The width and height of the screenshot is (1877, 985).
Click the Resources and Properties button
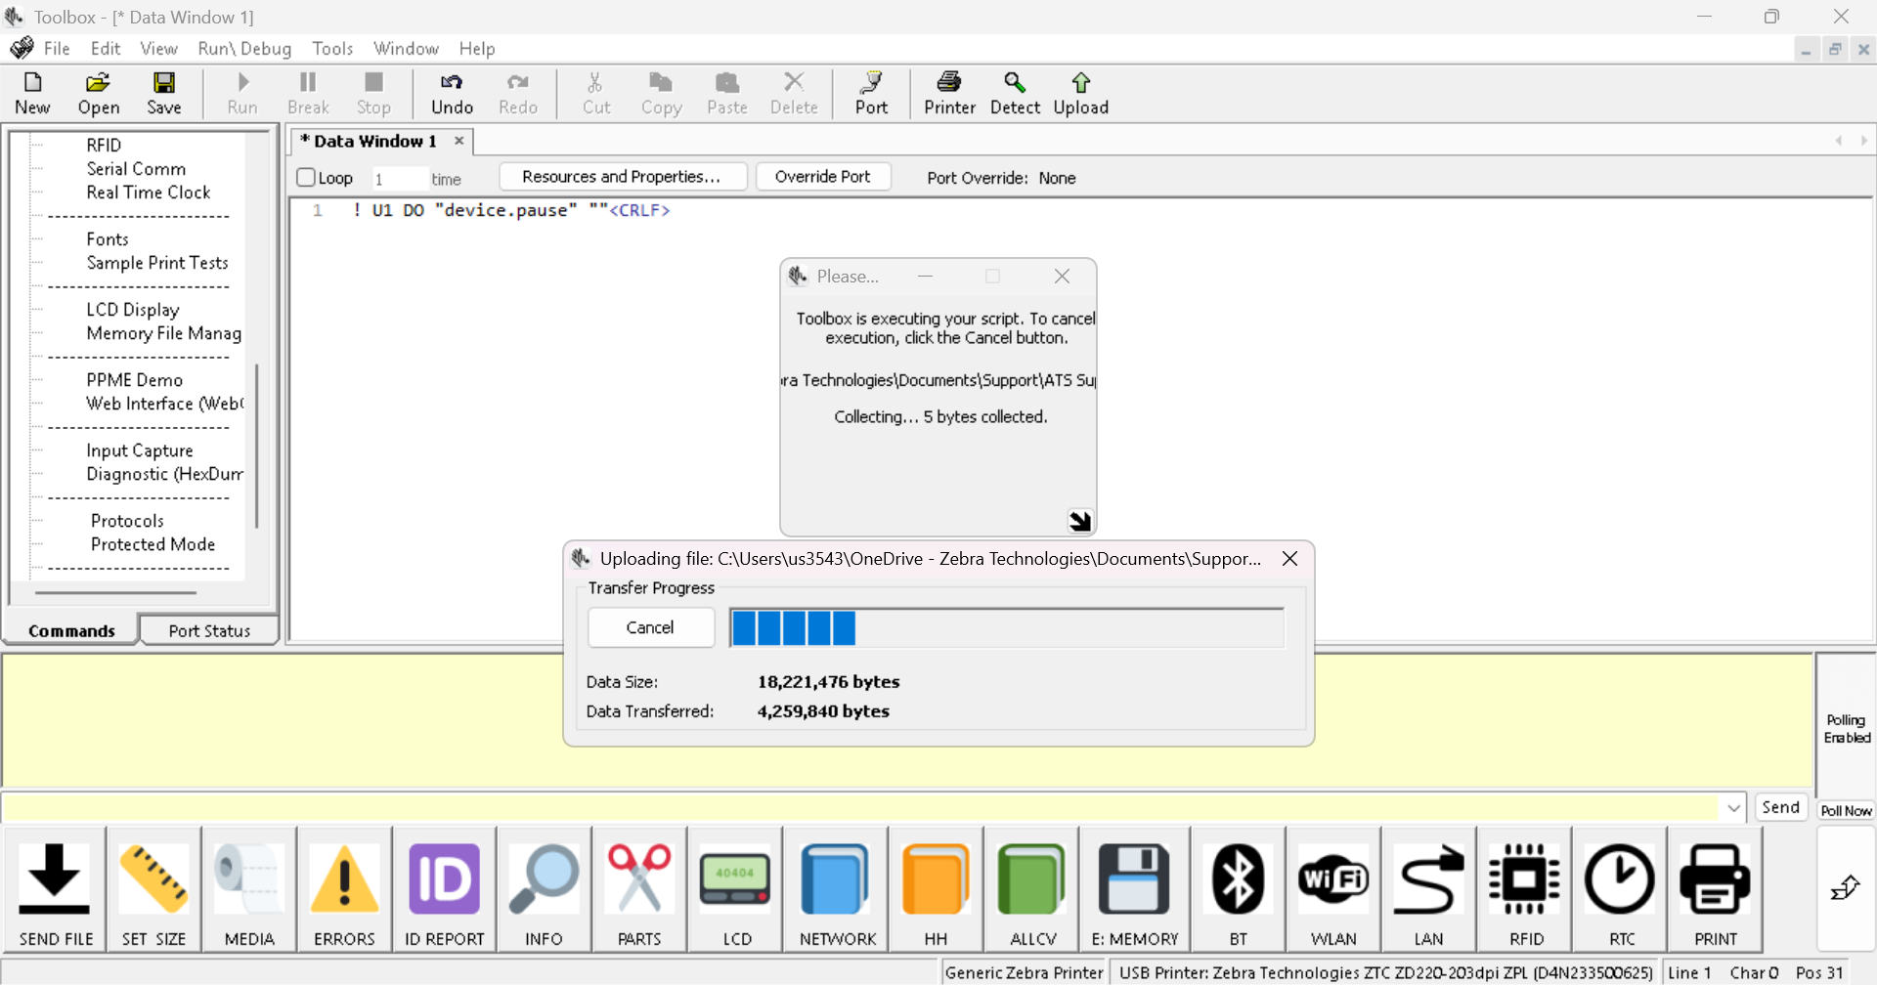(x=622, y=177)
